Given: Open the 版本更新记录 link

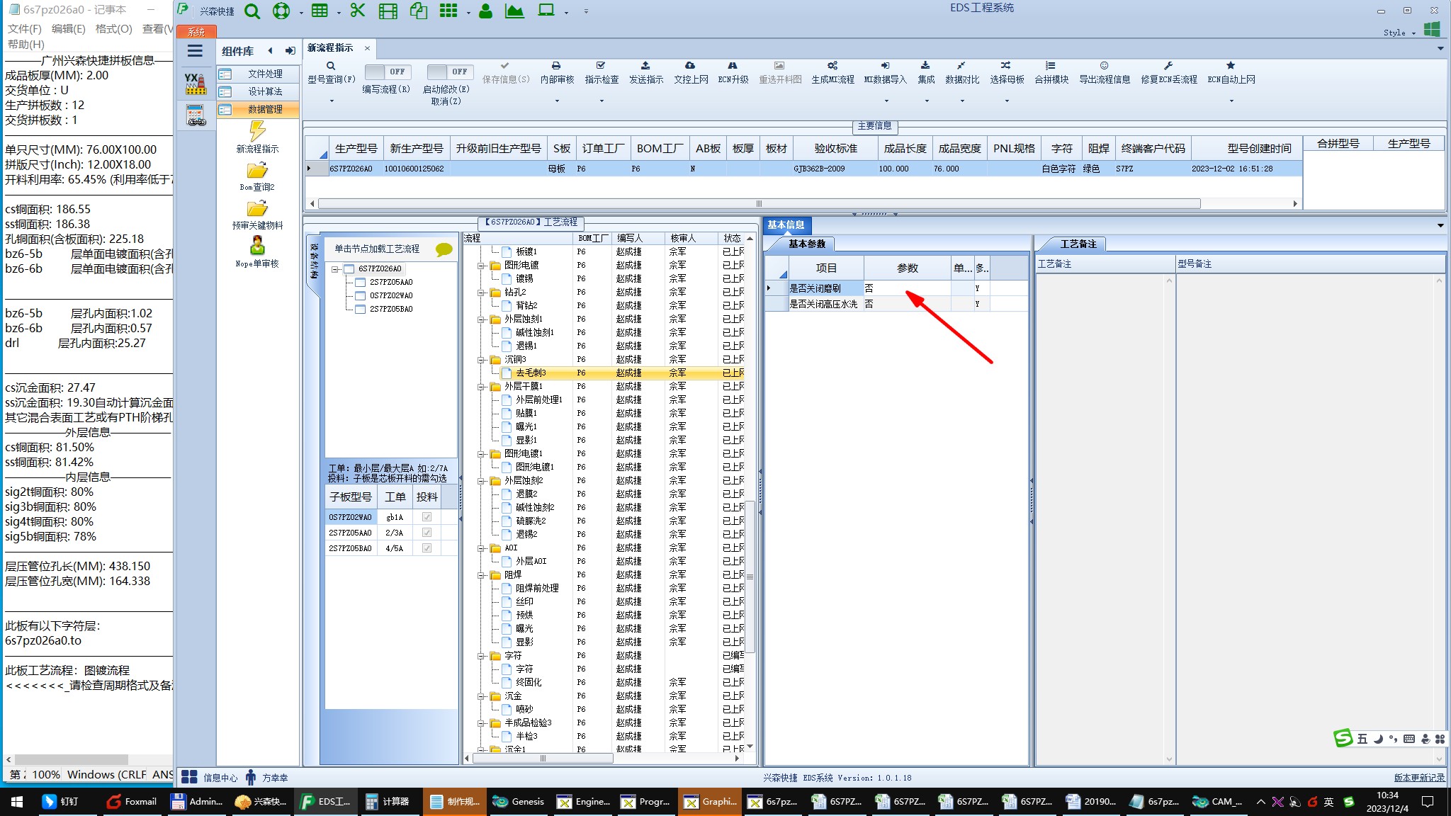Looking at the screenshot, I should tap(1418, 778).
